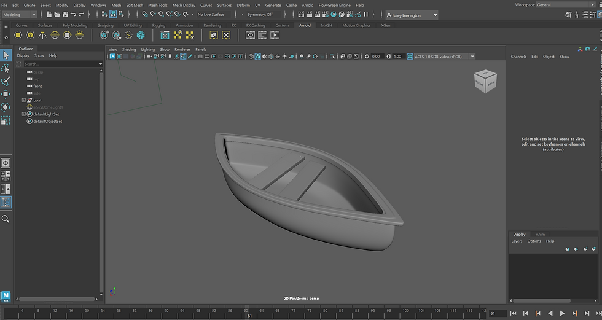Switch to the Rigging shelf tab

(158, 25)
